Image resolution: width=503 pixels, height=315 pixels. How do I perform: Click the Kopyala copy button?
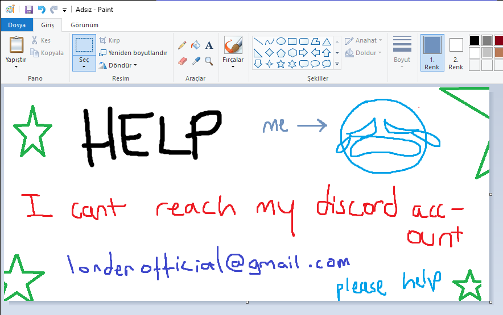point(47,53)
